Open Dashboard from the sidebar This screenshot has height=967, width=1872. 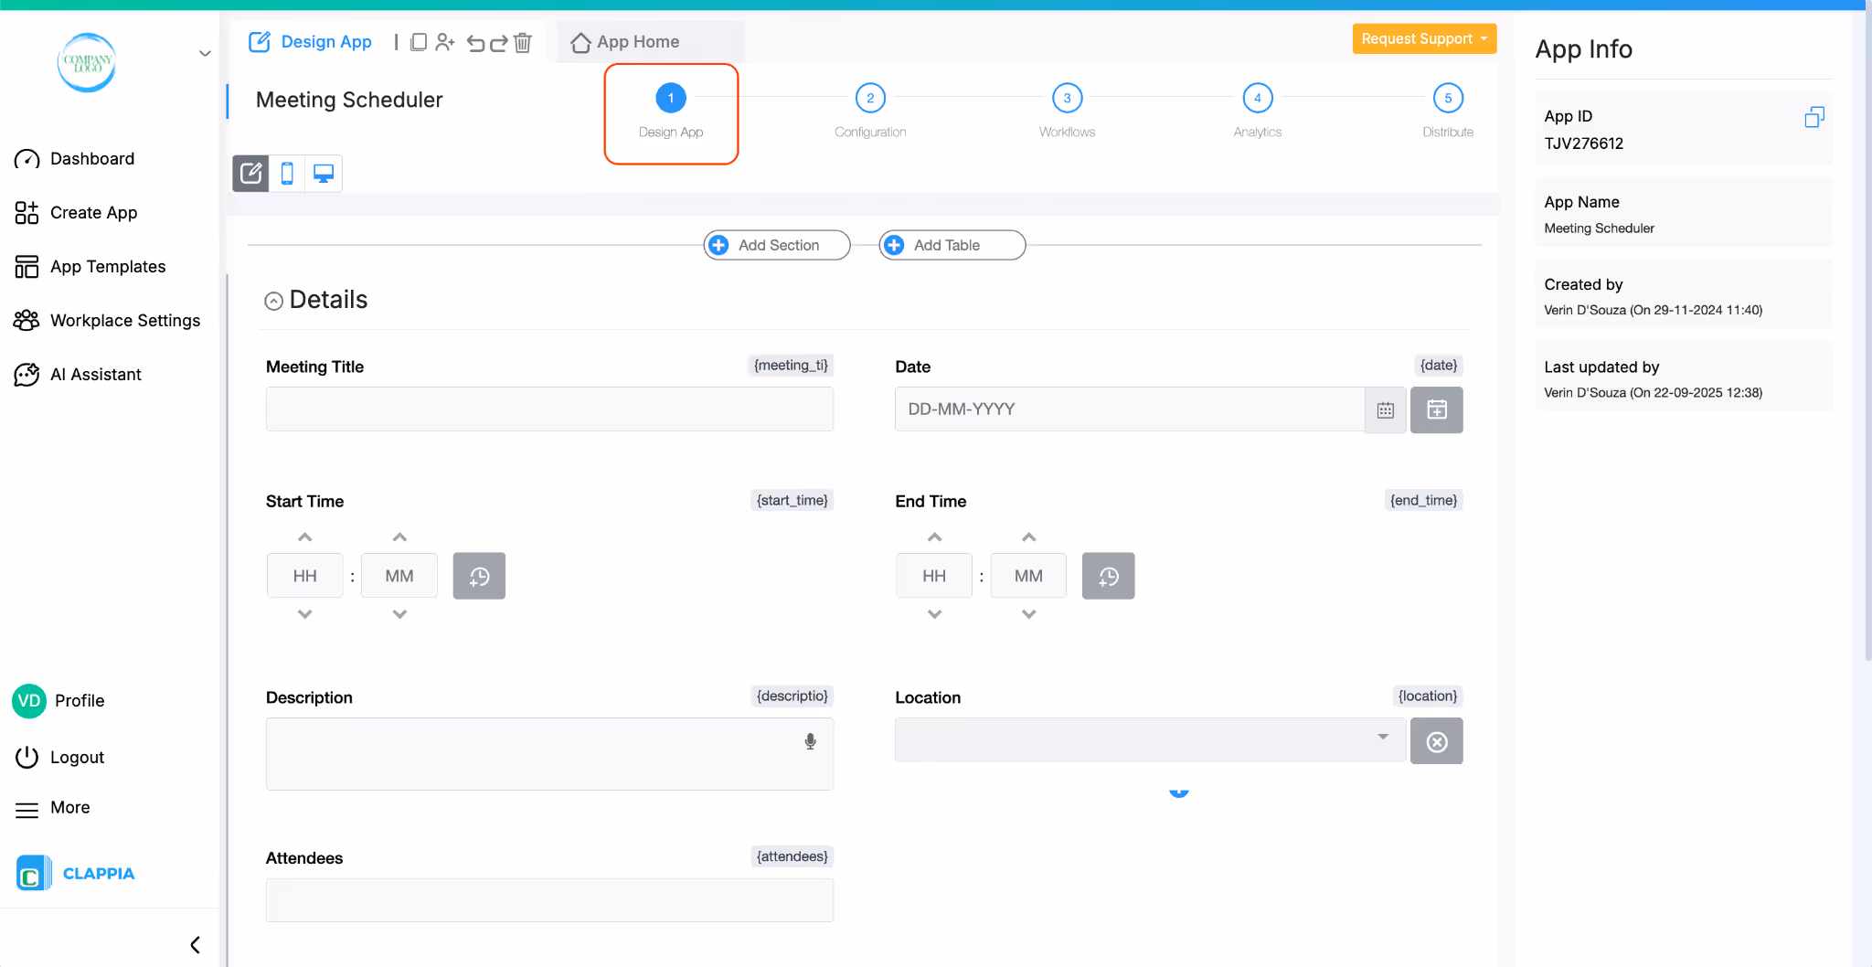tap(92, 158)
